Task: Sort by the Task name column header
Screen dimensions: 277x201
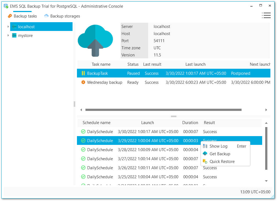Action: click(x=101, y=64)
